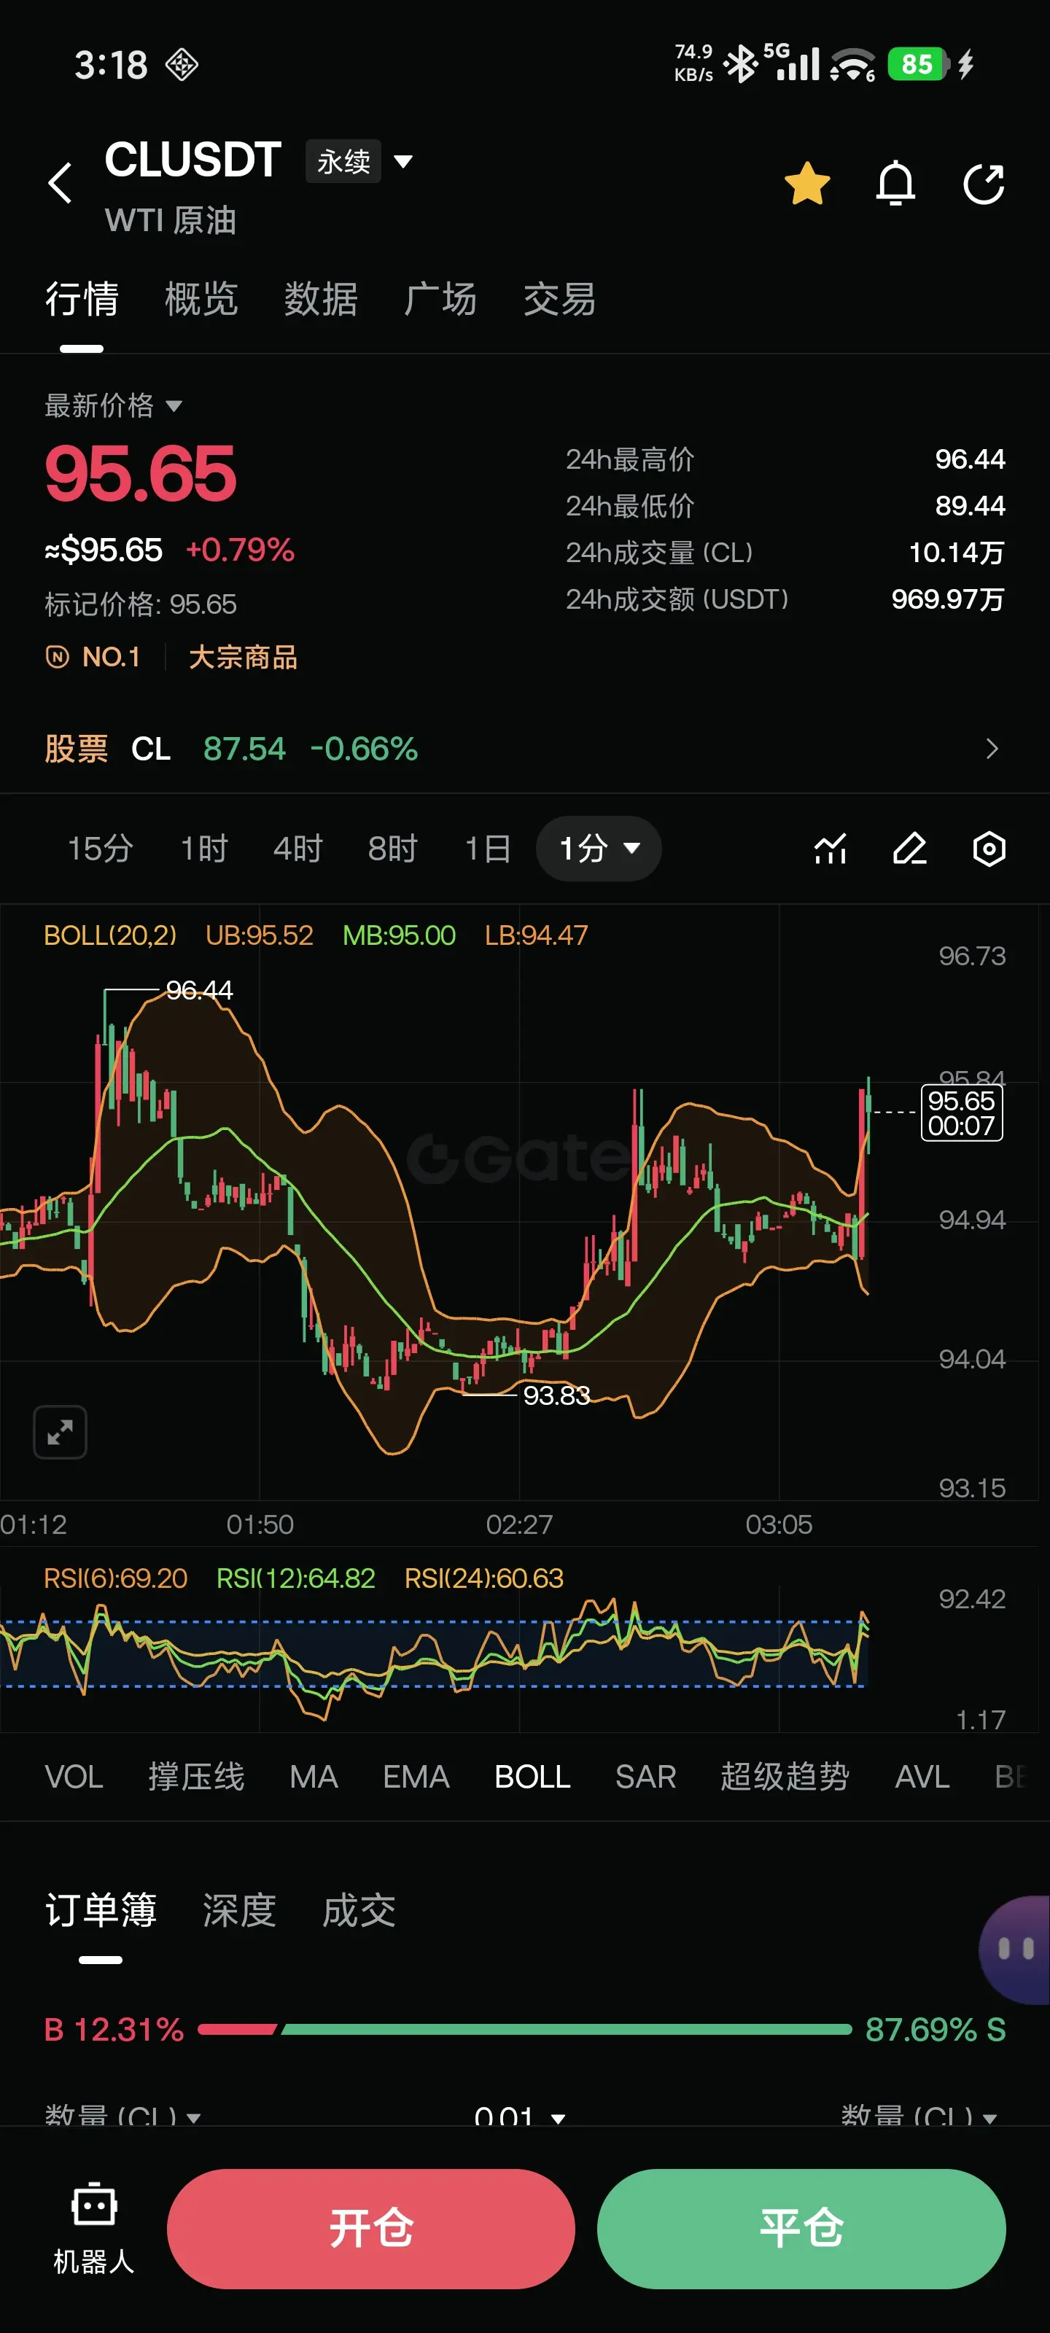Tap the current price tag 95.65 on chart
Viewport: 1050px width, 2333px height.
(x=961, y=1113)
